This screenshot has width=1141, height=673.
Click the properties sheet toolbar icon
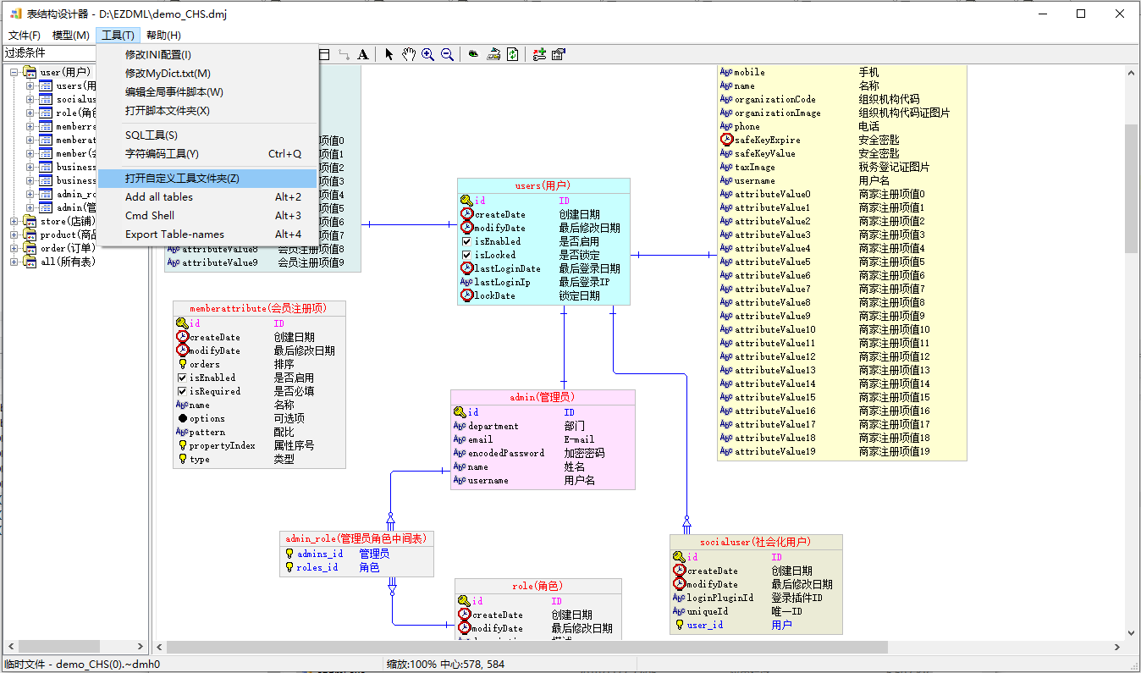pyautogui.click(x=559, y=54)
